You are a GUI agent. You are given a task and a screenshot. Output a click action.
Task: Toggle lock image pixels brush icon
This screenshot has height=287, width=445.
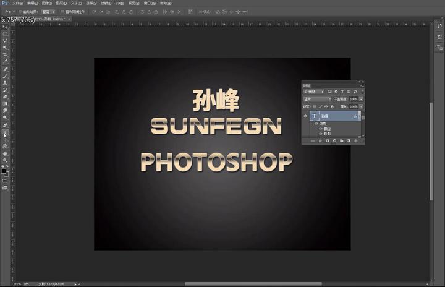tap(320, 106)
